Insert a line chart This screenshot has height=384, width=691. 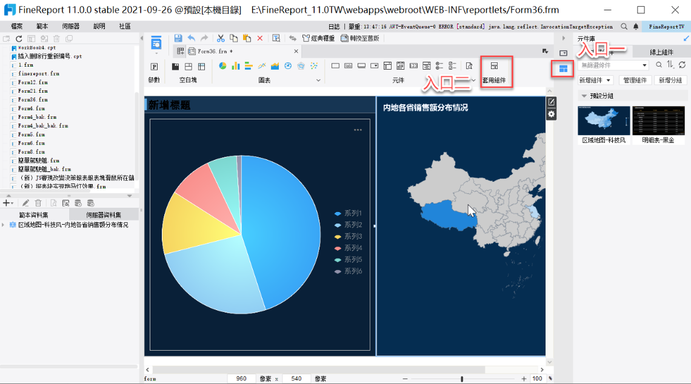click(x=262, y=66)
